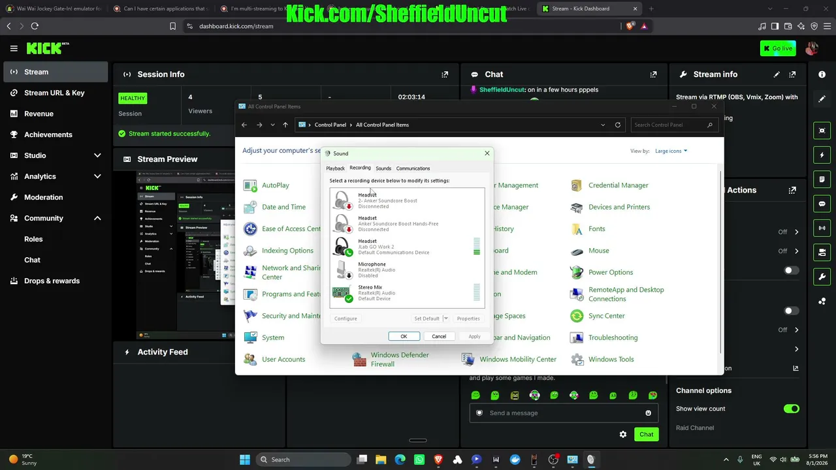Click the Search Control Panel field
Image resolution: width=836 pixels, height=470 pixels.
click(674, 125)
